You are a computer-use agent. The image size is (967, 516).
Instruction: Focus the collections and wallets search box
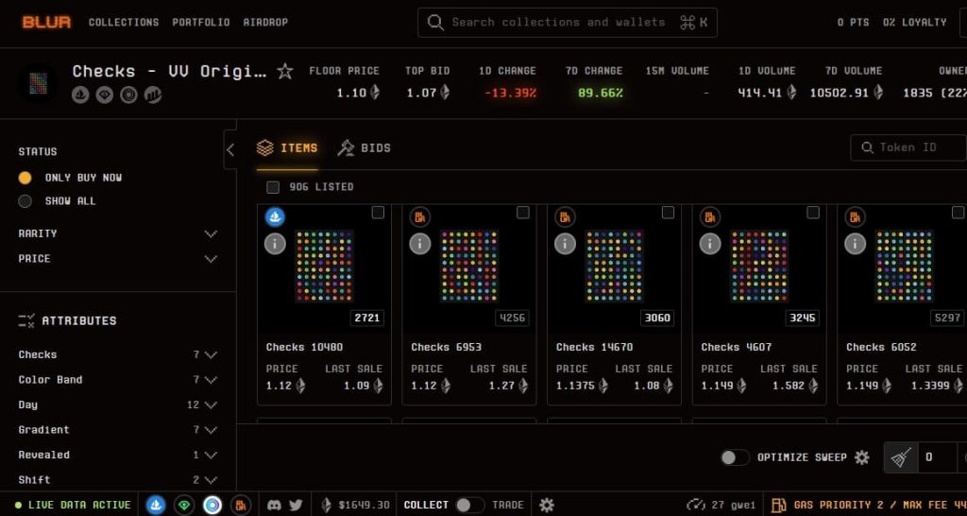568,23
